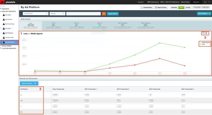Switch graph to line chart view
The height and width of the screenshot is (115, 212).
tap(203, 33)
